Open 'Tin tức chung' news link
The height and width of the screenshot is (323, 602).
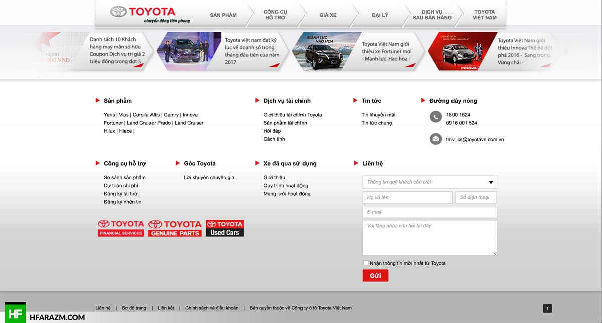click(x=377, y=123)
